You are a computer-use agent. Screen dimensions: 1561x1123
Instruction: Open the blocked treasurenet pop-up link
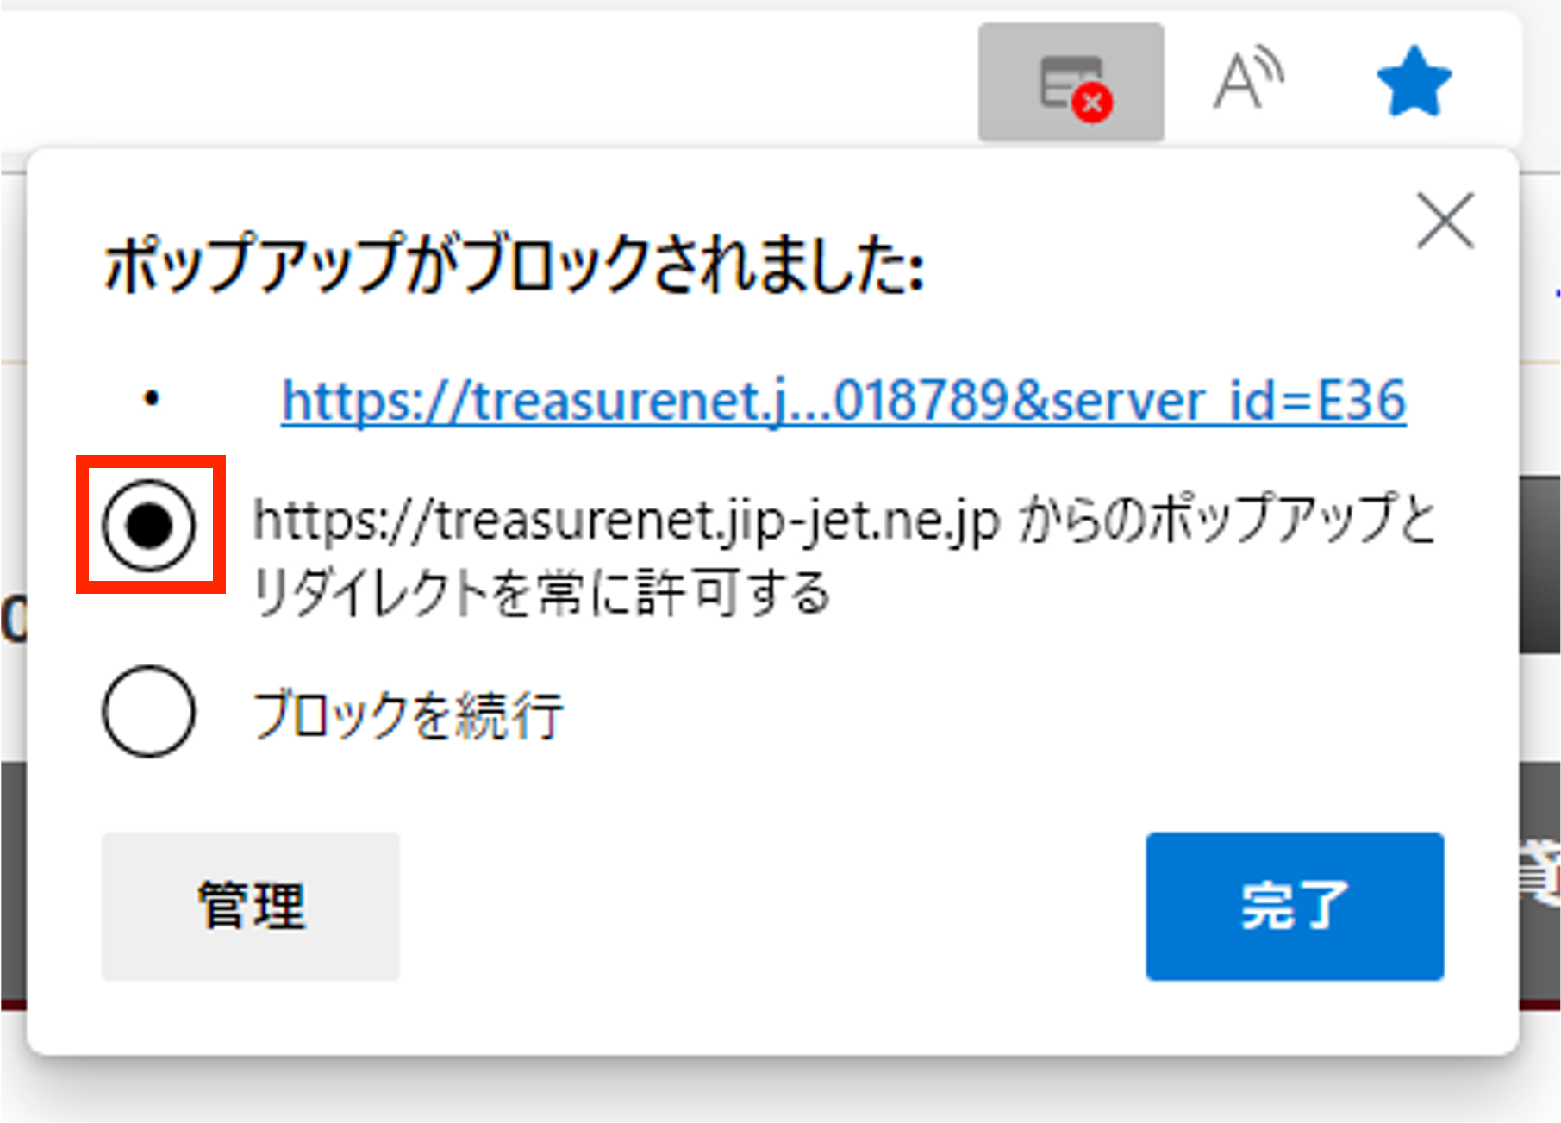[844, 402]
